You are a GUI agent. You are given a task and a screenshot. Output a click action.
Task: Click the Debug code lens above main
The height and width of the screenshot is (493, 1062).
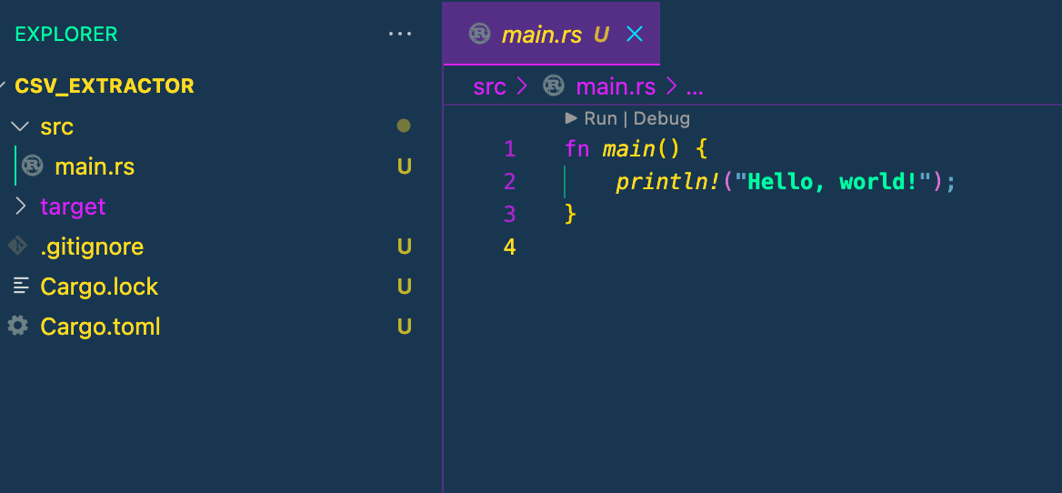(x=661, y=118)
